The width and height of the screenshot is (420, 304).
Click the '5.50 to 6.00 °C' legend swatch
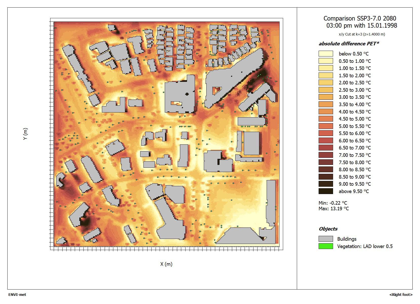click(x=326, y=133)
